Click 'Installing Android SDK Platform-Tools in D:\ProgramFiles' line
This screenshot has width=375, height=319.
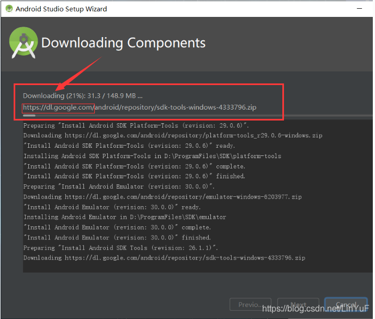tap(153, 156)
